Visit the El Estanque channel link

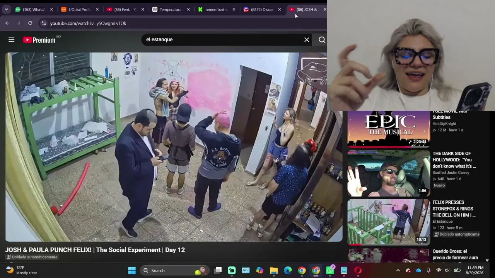click(x=442, y=222)
